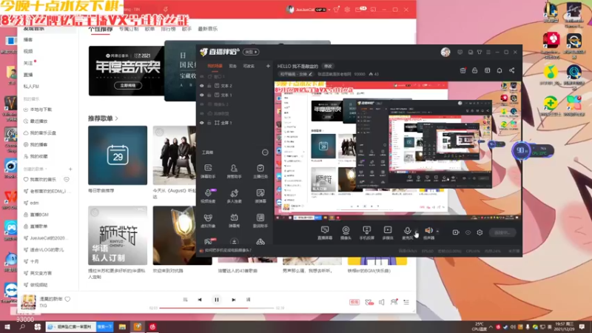Click the gift box icon with red dot
The height and width of the screenshot is (333, 592).
click(463, 70)
